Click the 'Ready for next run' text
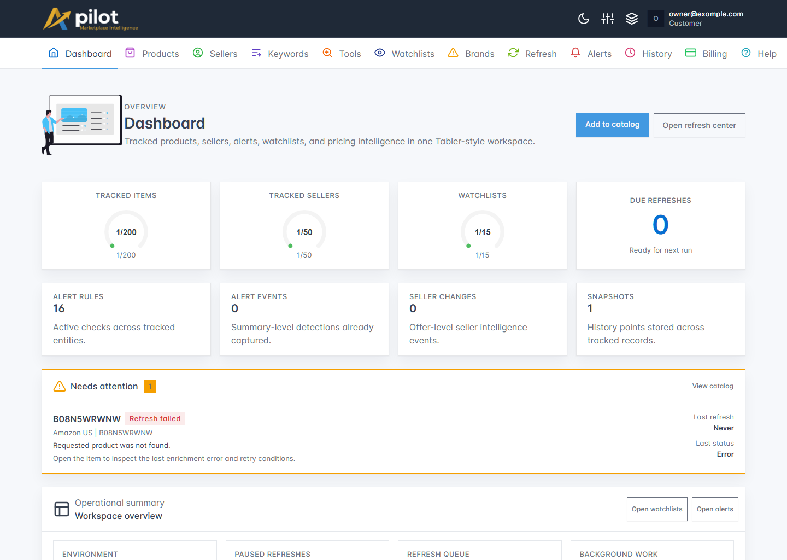This screenshot has width=787, height=560. pos(661,250)
